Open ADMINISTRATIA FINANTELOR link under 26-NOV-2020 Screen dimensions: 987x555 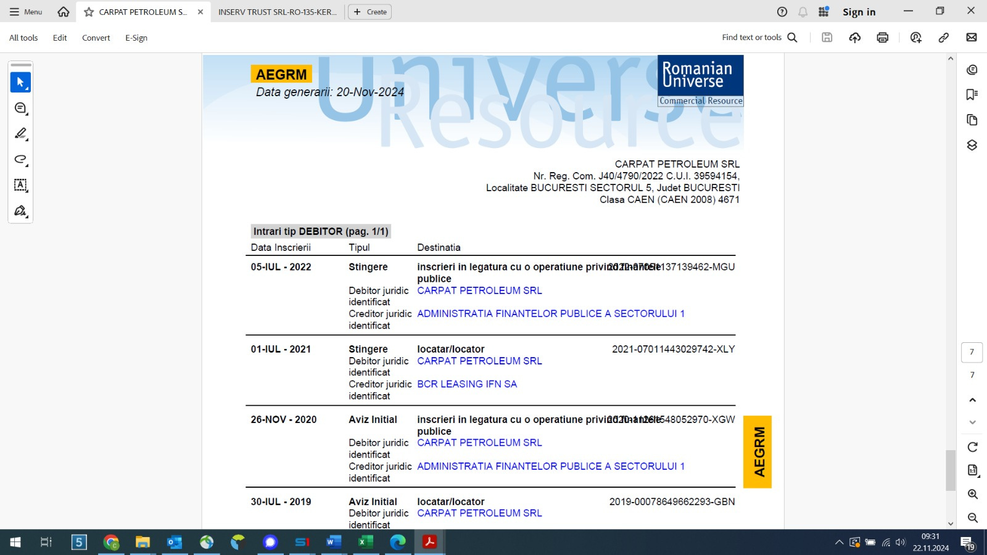tap(551, 466)
